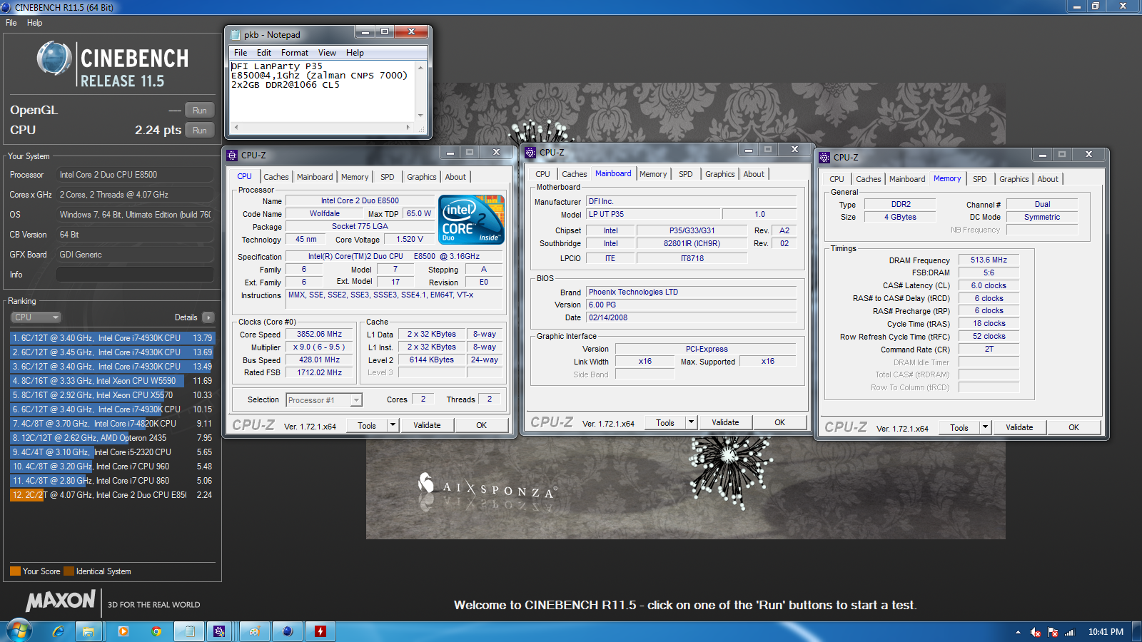Show hidden tray icons arrow
Viewport: 1142px width, 642px height.
1018,632
